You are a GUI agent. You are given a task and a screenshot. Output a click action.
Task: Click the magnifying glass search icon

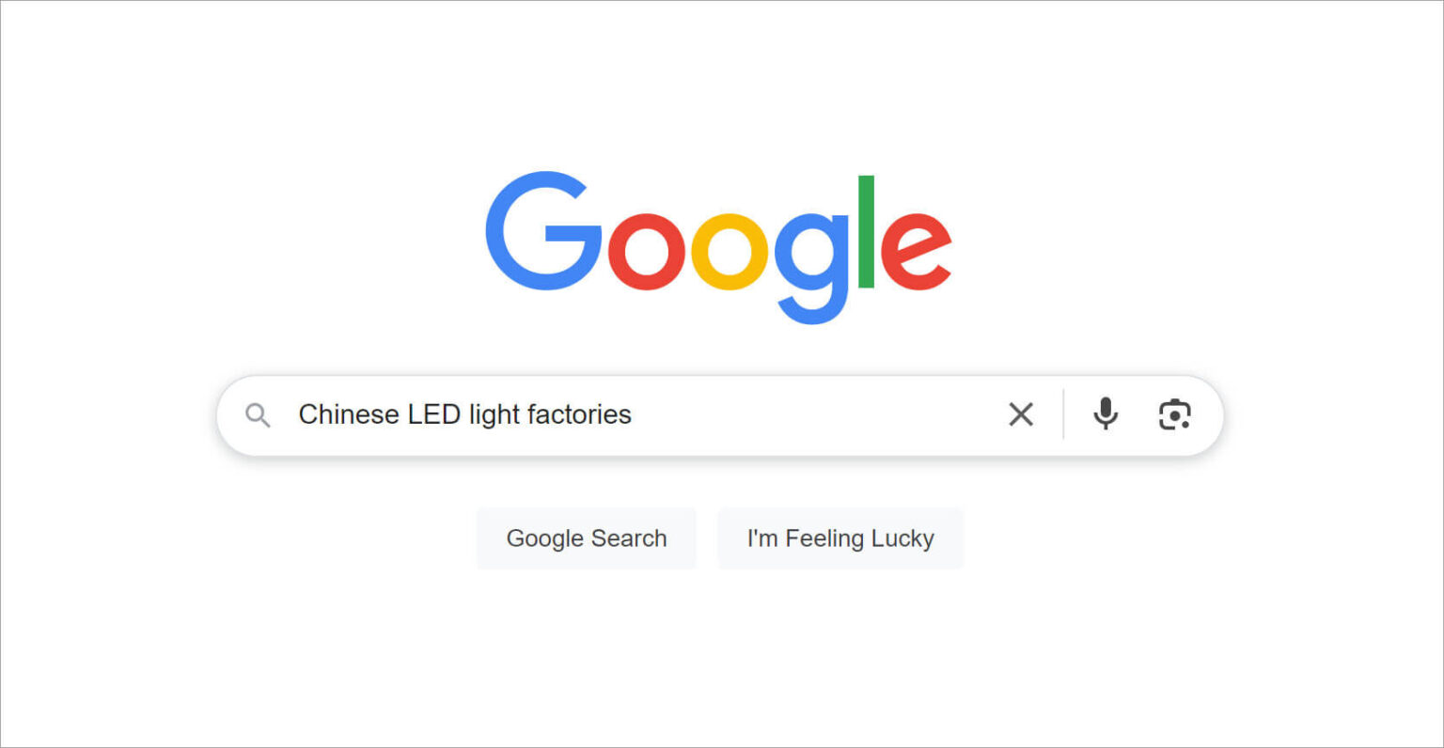pos(258,415)
